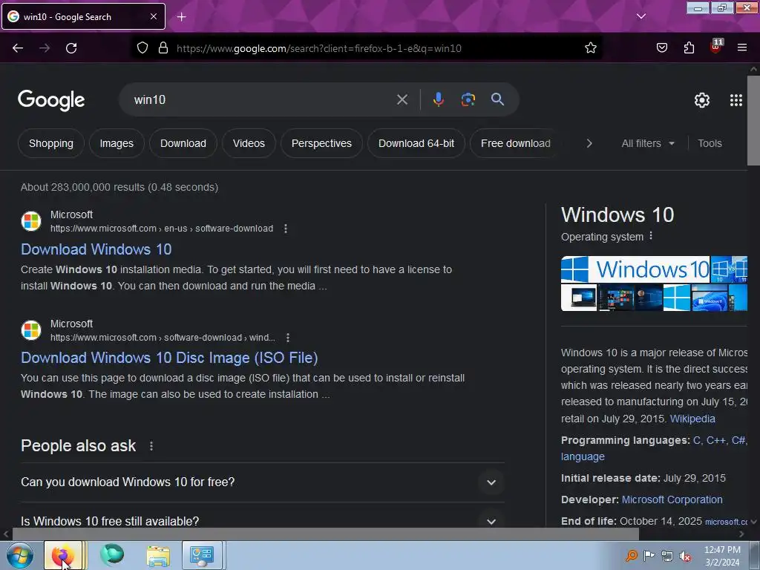Image resolution: width=760 pixels, height=570 pixels.
Task: Open the taskbar clock showing 12:47 PM
Action: coord(722,556)
